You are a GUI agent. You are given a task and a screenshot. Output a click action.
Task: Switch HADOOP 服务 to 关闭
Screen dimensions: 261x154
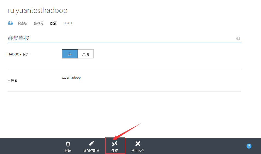tap(86, 54)
